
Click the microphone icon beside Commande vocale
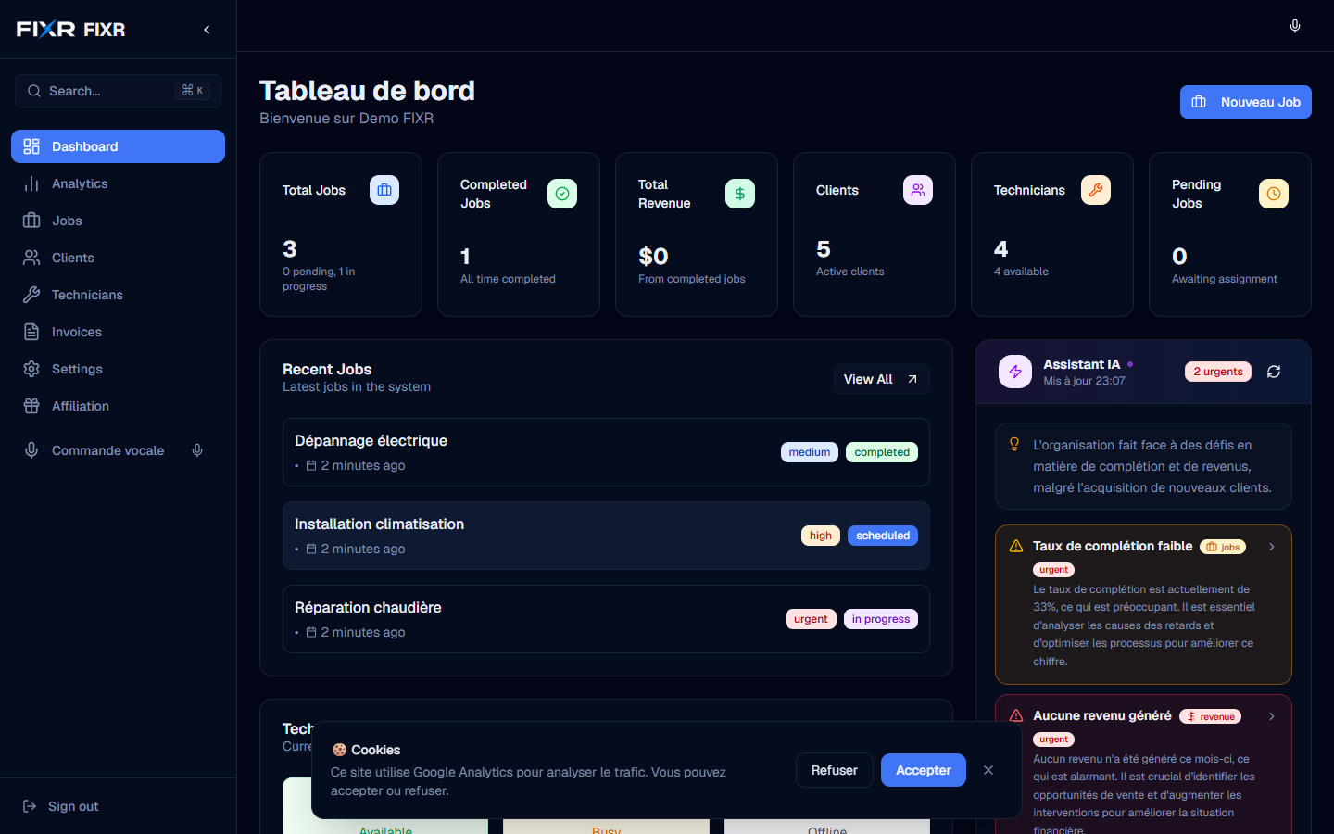click(x=197, y=450)
